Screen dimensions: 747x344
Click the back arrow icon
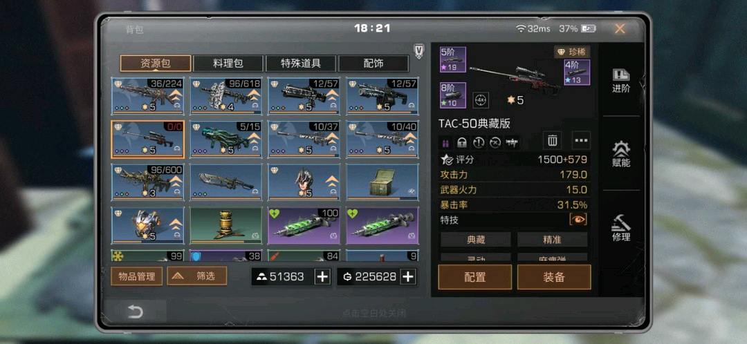click(x=136, y=312)
